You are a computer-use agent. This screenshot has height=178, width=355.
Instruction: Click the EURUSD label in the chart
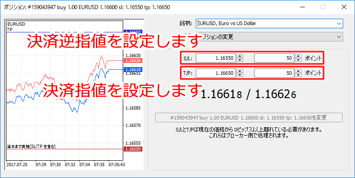point(16,24)
